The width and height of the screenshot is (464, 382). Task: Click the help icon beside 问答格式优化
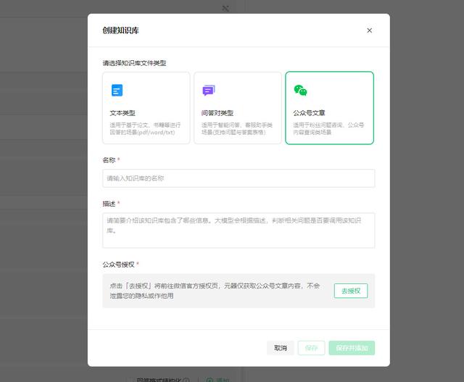pyautogui.click(x=186, y=379)
